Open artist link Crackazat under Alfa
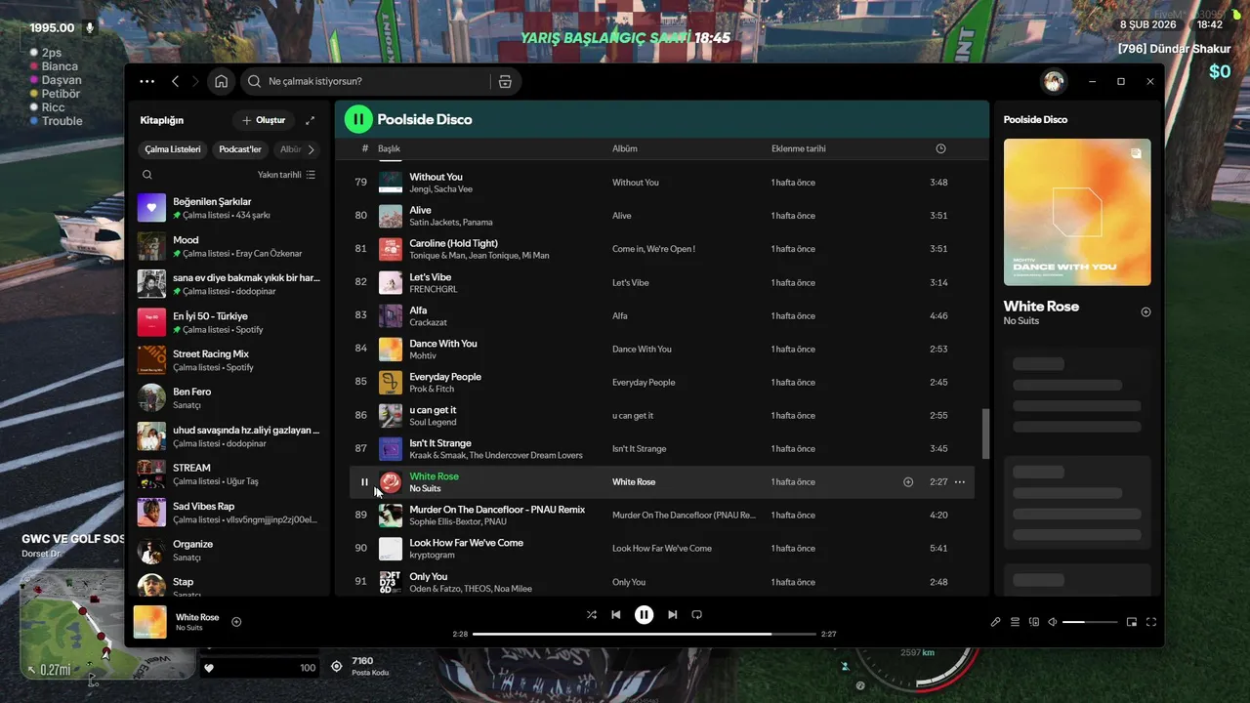The image size is (1250, 703). pyautogui.click(x=428, y=322)
